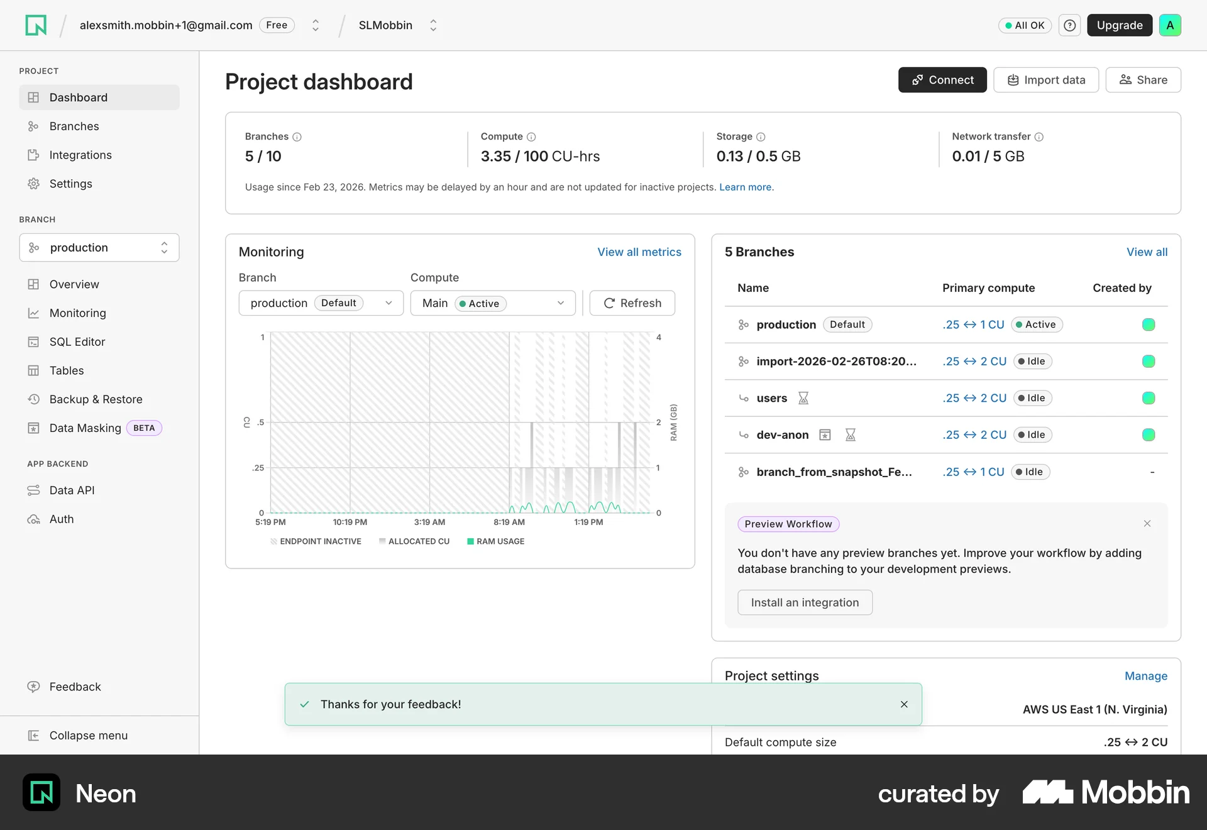Click the Collapse menu icon
The image size is (1207, 830).
(x=34, y=736)
